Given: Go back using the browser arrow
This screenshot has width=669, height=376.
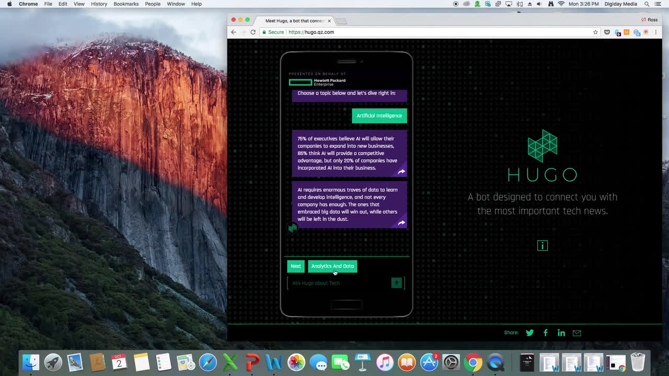Looking at the screenshot, I should pyautogui.click(x=234, y=32).
